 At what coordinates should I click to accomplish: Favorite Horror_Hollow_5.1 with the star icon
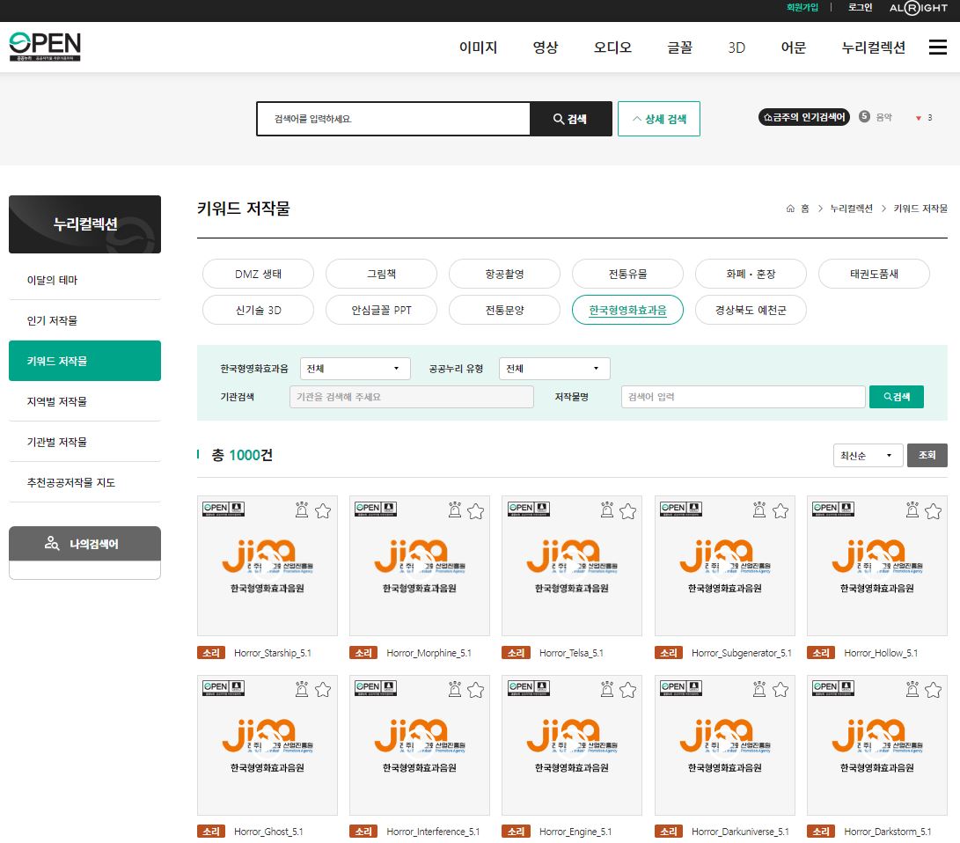pos(933,511)
